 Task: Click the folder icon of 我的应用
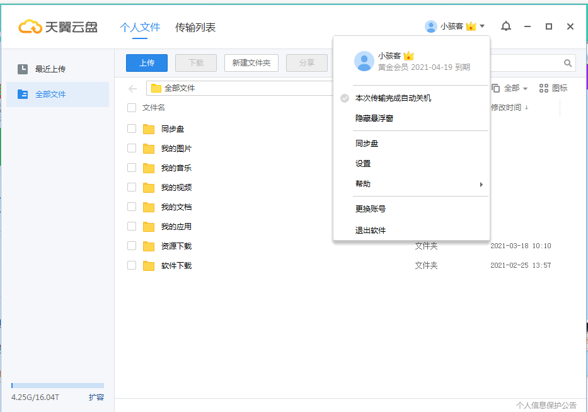click(149, 226)
